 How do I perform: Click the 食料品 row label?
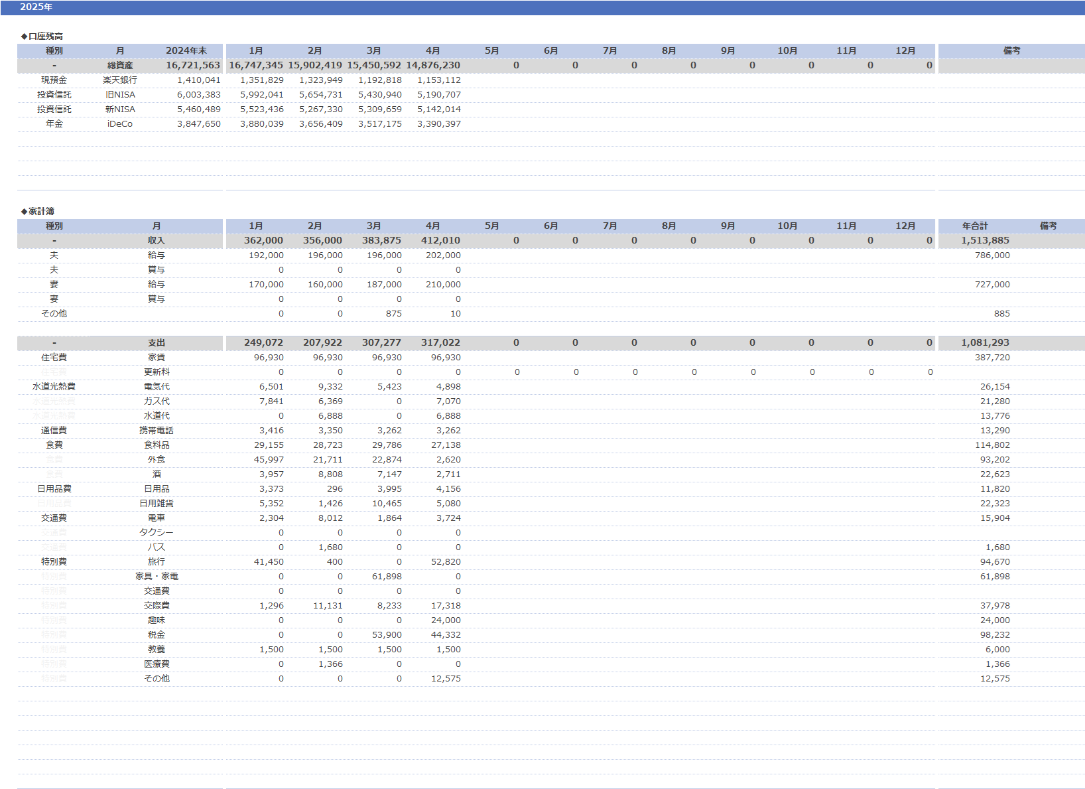click(157, 445)
